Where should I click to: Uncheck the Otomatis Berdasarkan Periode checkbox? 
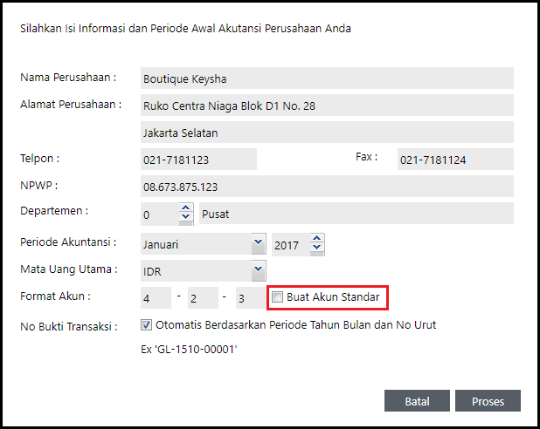147,325
